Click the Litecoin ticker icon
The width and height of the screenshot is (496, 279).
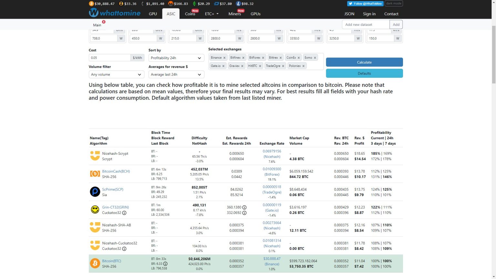coord(238,4)
